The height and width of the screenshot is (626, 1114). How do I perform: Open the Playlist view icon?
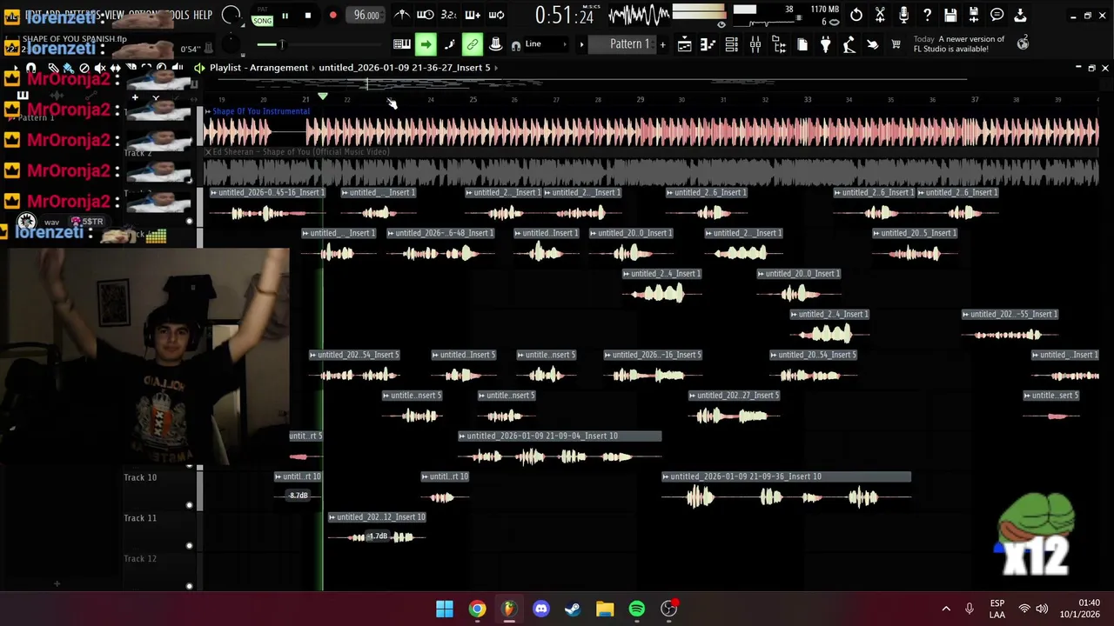point(685,44)
